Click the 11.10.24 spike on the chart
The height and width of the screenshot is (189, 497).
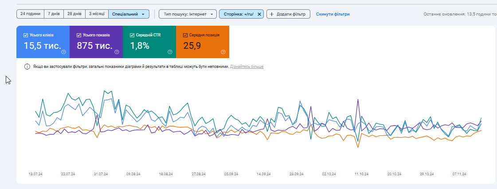click(x=357, y=100)
